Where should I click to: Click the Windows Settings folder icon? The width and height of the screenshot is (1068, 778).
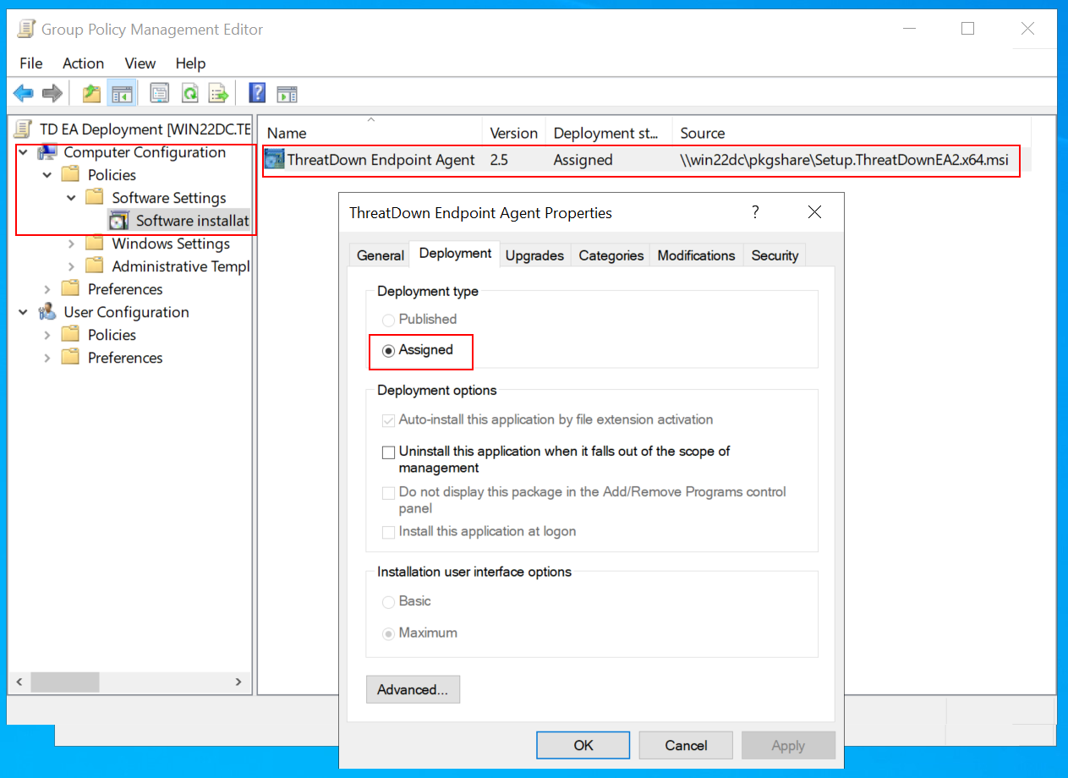(x=96, y=244)
